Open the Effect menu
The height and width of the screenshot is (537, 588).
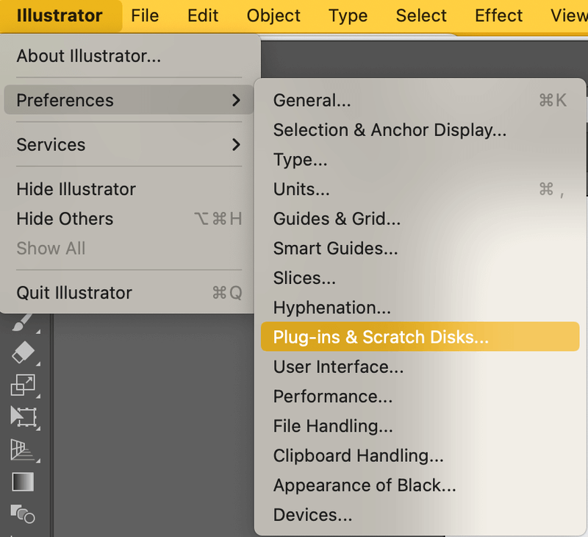[498, 15]
